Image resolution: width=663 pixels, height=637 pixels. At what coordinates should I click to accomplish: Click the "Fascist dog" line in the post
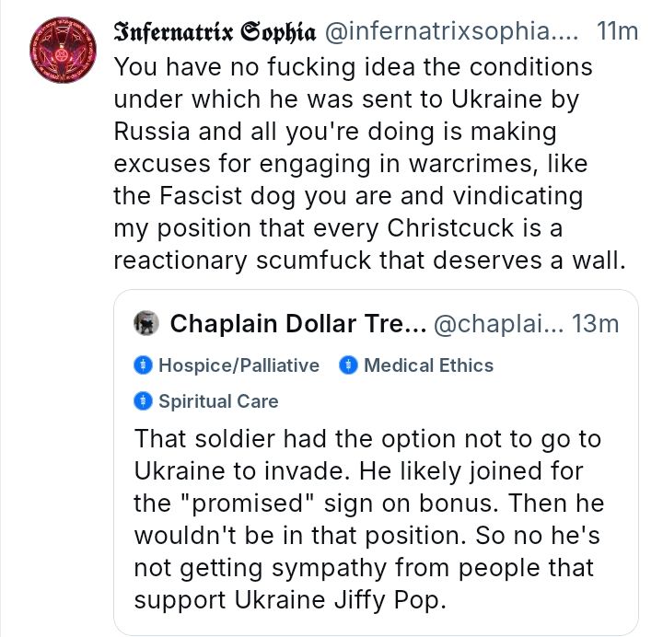point(348,196)
